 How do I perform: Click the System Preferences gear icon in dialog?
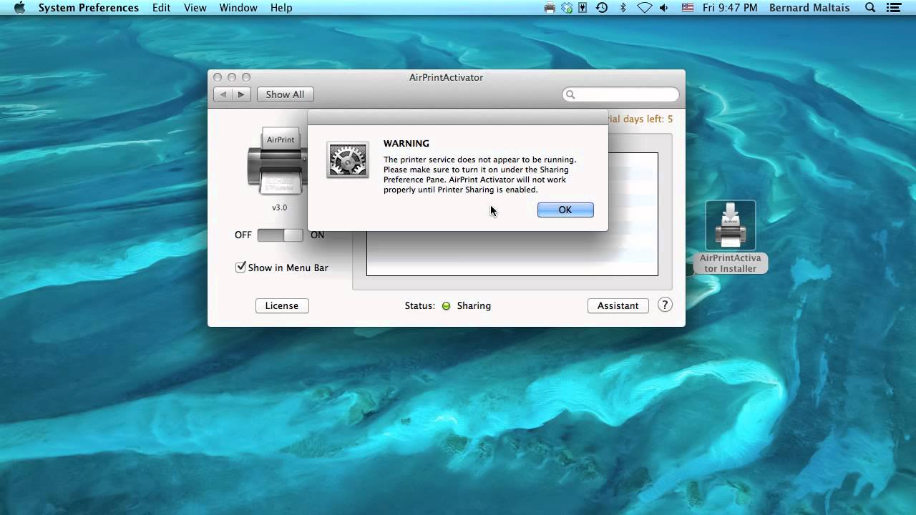(348, 160)
